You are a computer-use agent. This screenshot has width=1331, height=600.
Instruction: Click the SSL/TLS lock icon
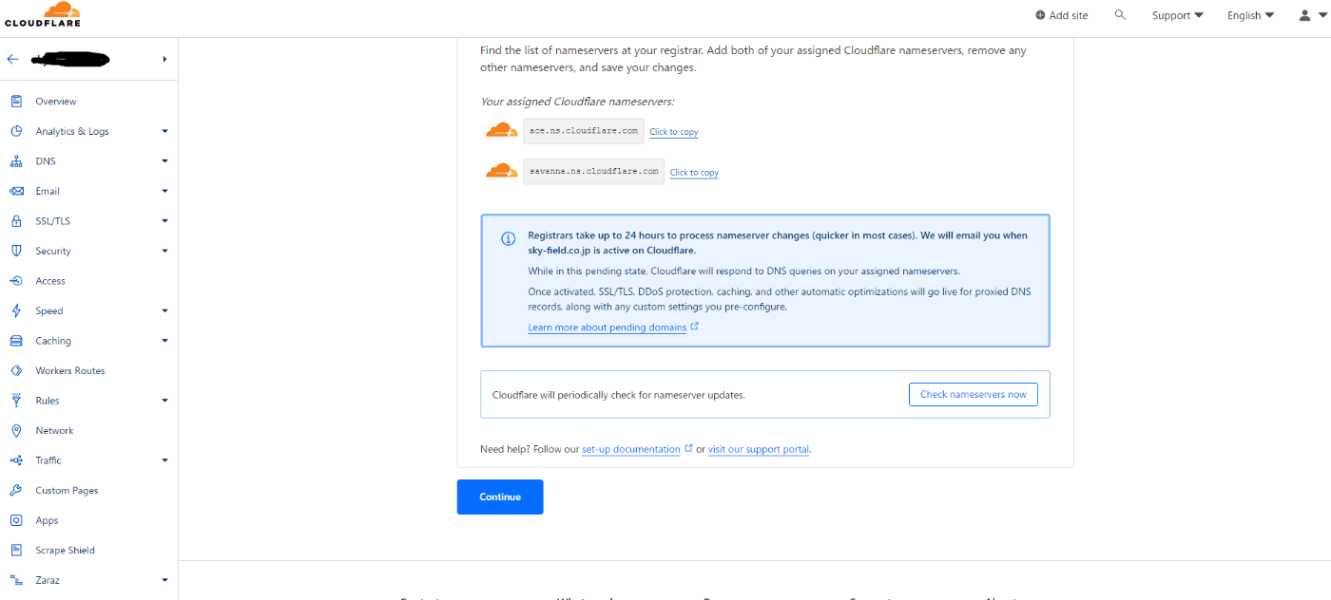tap(16, 221)
